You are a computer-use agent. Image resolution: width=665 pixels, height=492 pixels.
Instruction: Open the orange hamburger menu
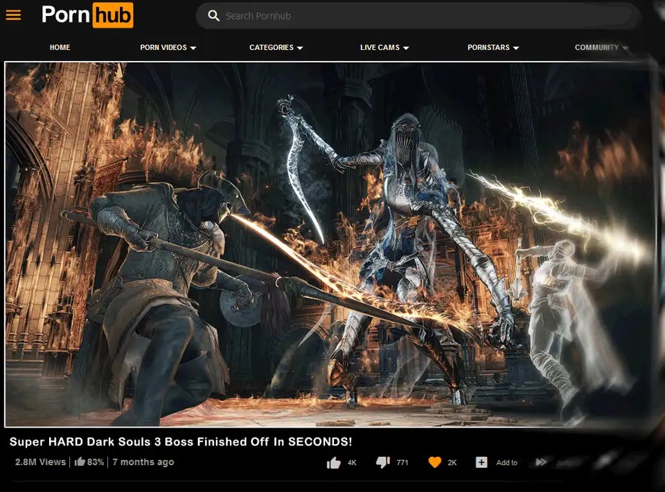point(13,15)
